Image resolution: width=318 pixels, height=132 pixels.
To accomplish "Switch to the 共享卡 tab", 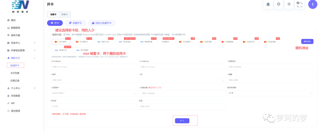I will coord(64,14).
